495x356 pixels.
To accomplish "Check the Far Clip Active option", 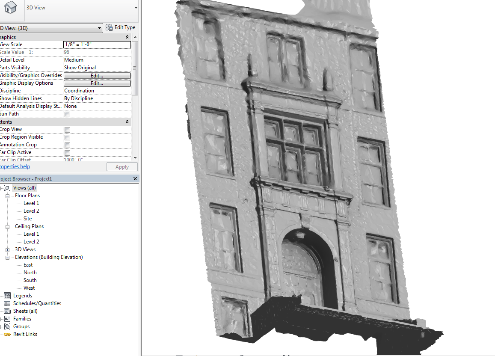I will coord(67,153).
